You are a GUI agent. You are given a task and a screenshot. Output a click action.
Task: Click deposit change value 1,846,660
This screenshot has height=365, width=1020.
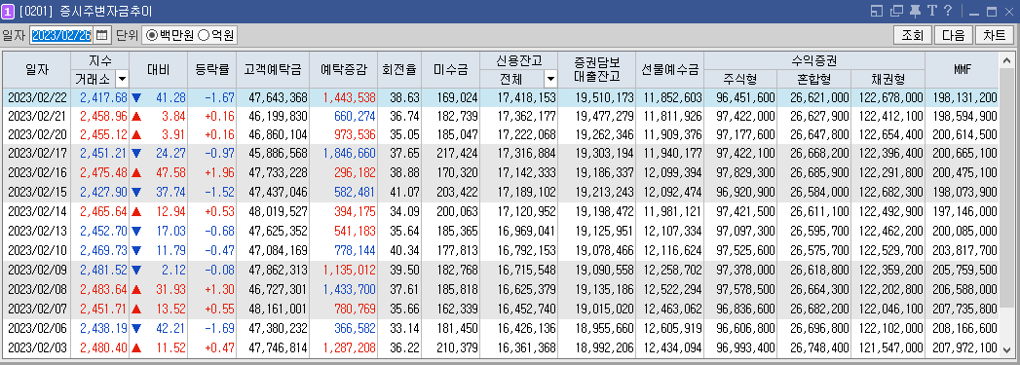[x=350, y=153]
